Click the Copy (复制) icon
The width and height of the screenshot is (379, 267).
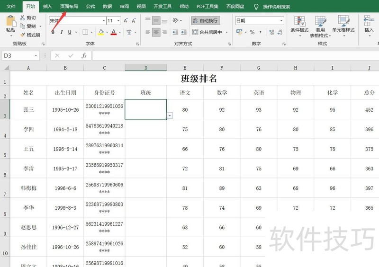tap(22, 26)
